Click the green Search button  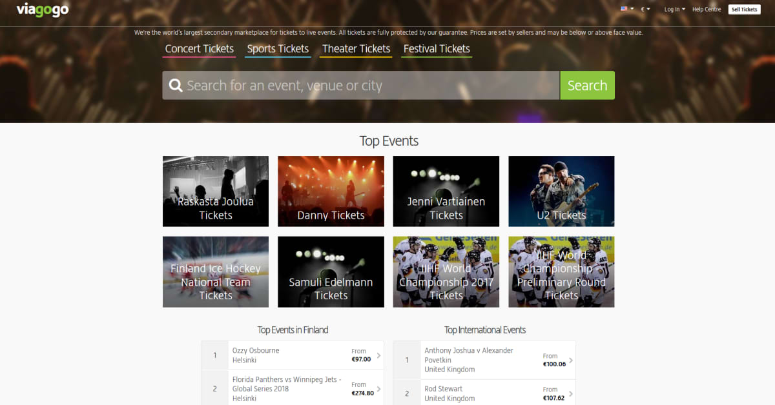click(x=587, y=86)
